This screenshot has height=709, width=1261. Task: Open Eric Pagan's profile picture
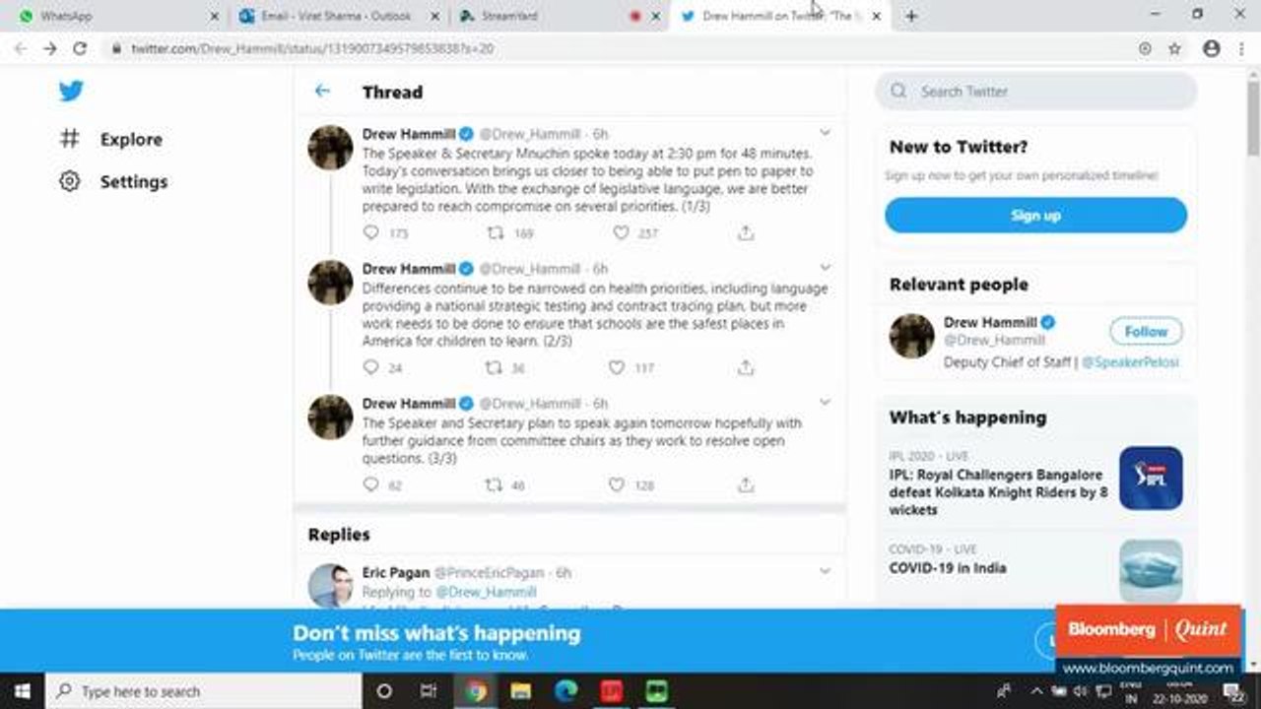tap(330, 585)
